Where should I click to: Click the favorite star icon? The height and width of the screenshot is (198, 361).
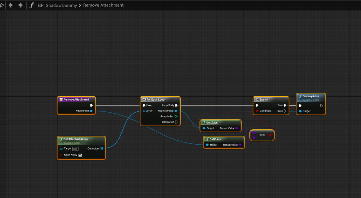pyautogui.click(x=2, y=5)
